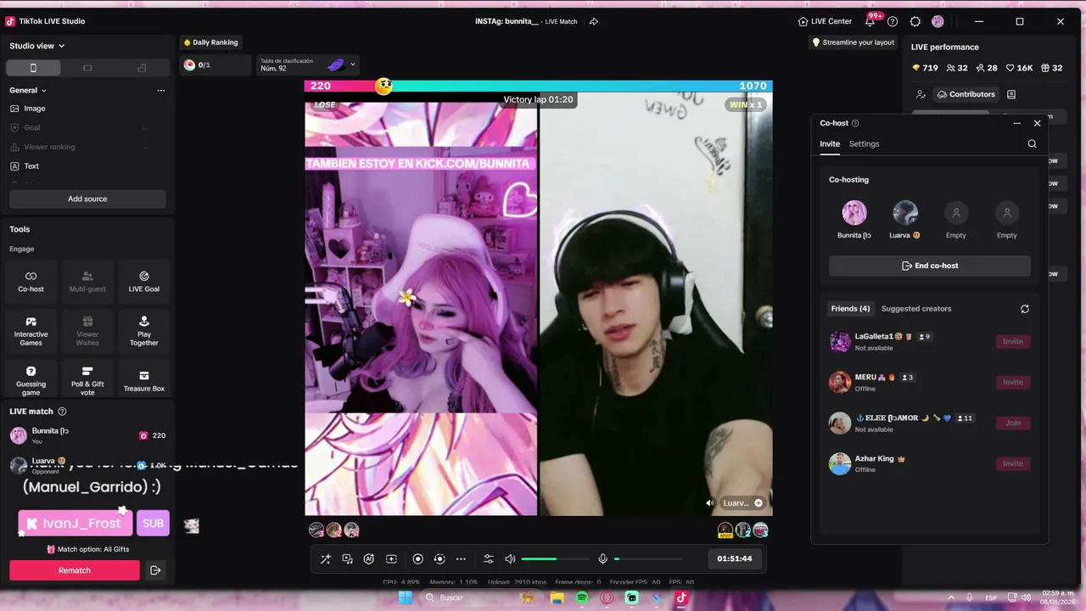Mute the microphone
The height and width of the screenshot is (611, 1086).
coord(603,559)
